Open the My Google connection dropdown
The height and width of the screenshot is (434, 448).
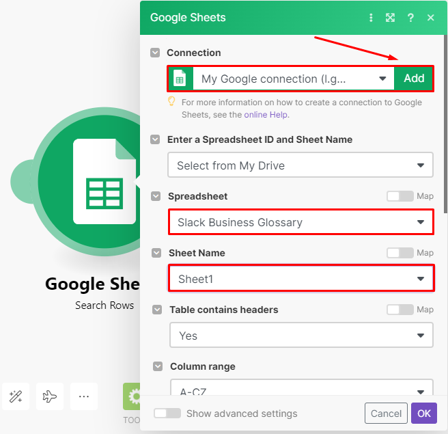pyautogui.click(x=294, y=79)
